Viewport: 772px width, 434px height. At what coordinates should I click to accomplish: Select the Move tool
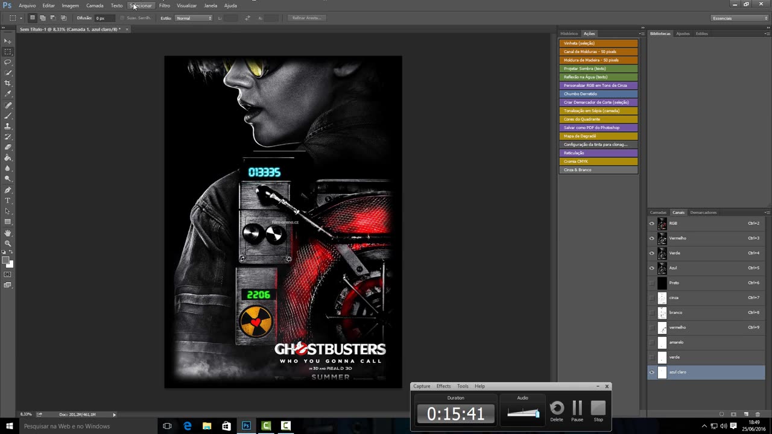(x=8, y=41)
